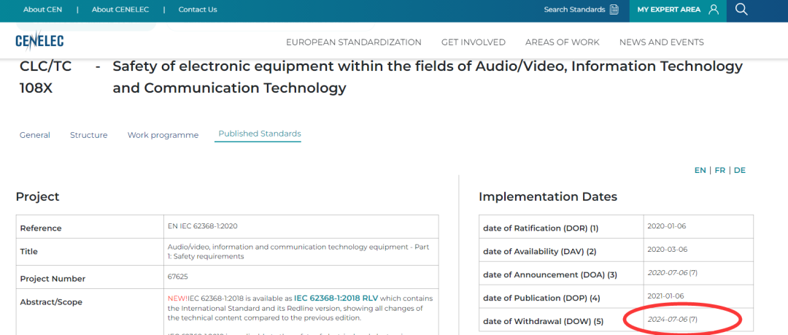Go to Contact Us
This screenshot has height=335, width=788.
[198, 9]
